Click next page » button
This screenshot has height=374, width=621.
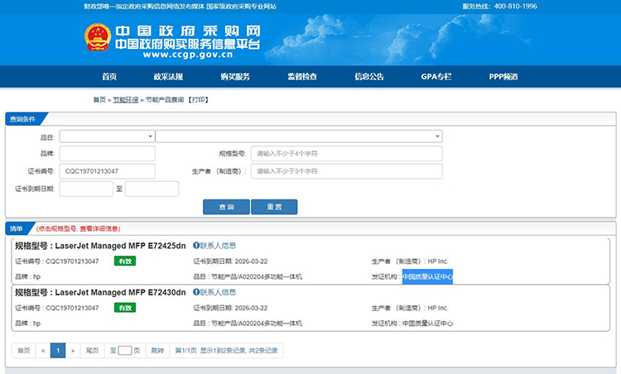[73, 350]
